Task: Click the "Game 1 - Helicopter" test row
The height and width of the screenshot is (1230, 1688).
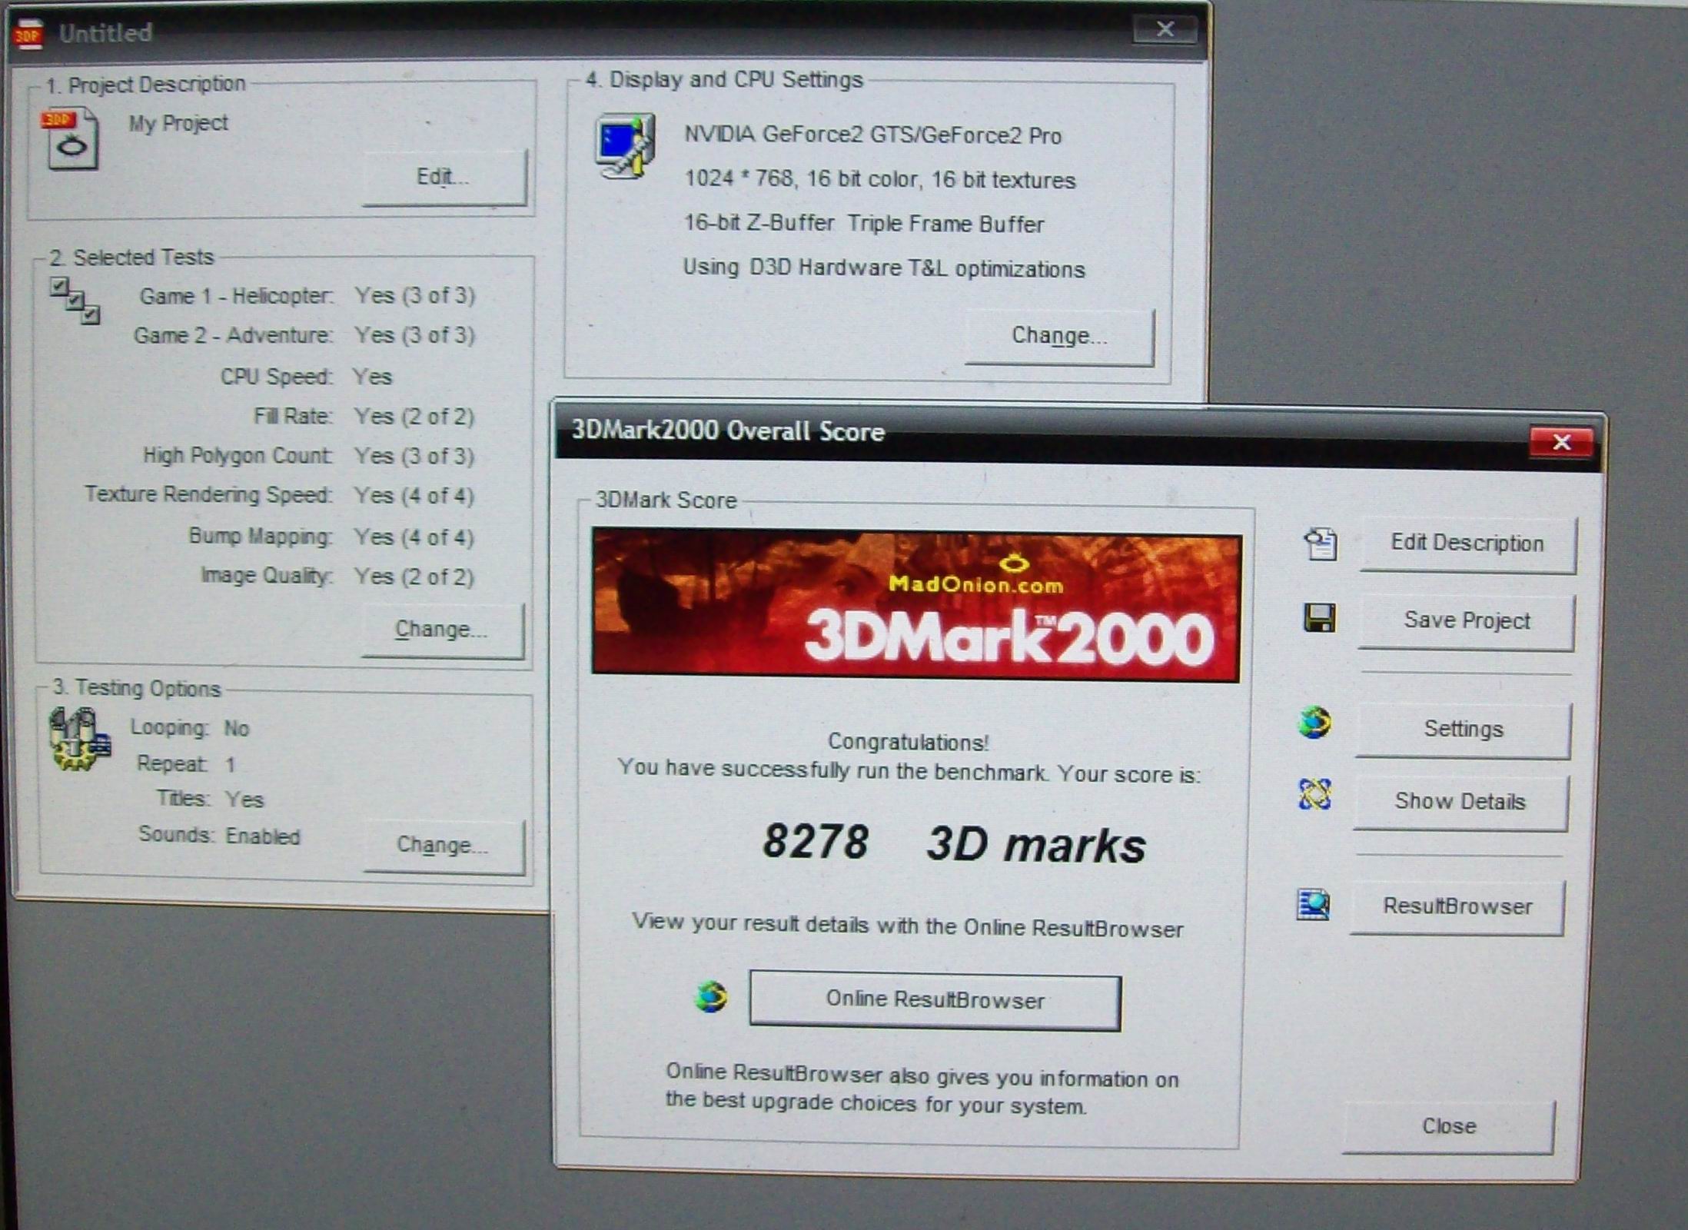Action: coord(307,296)
